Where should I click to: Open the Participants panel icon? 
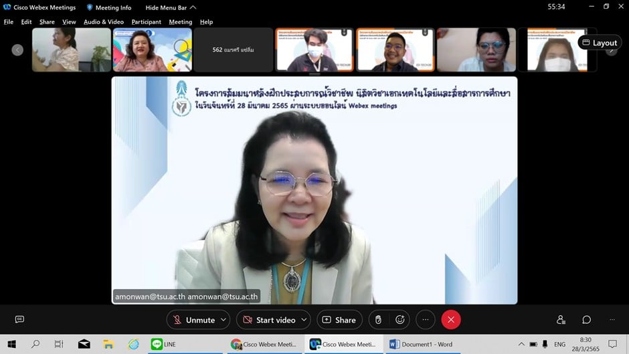[x=561, y=320]
